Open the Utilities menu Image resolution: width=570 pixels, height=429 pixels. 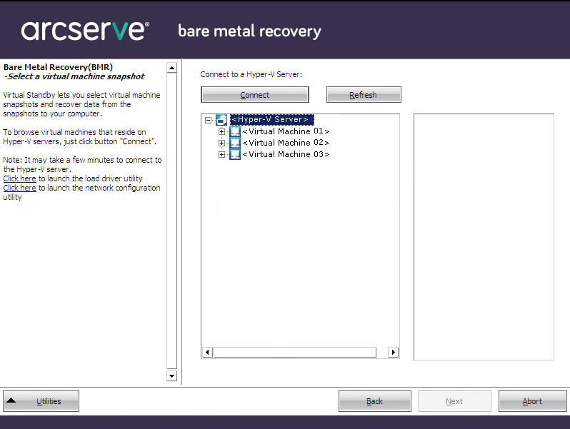[x=41, y=401]
